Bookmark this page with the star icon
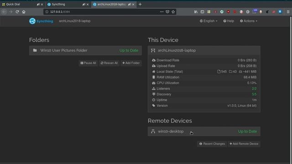292x164 pixels. (173, 12)
